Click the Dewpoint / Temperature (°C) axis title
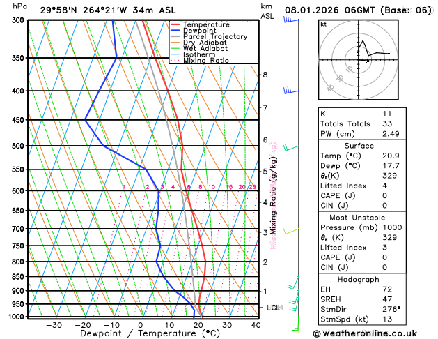The height and width of the screenshot is (339, 438). coord(150,333)
